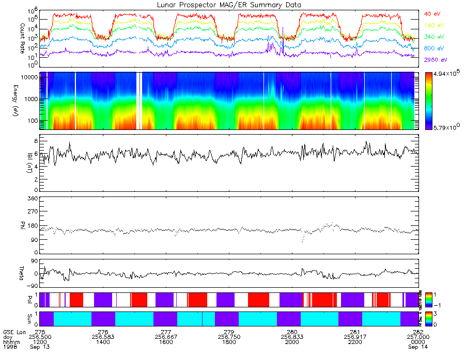Click the doy value '257.000'

[x=418, y=337]
